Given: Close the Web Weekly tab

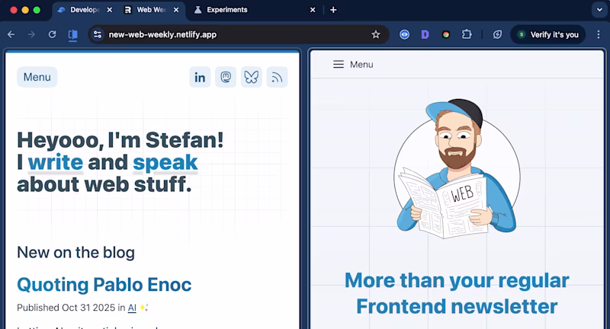Looking at the screenshot, I should point(176,10).
